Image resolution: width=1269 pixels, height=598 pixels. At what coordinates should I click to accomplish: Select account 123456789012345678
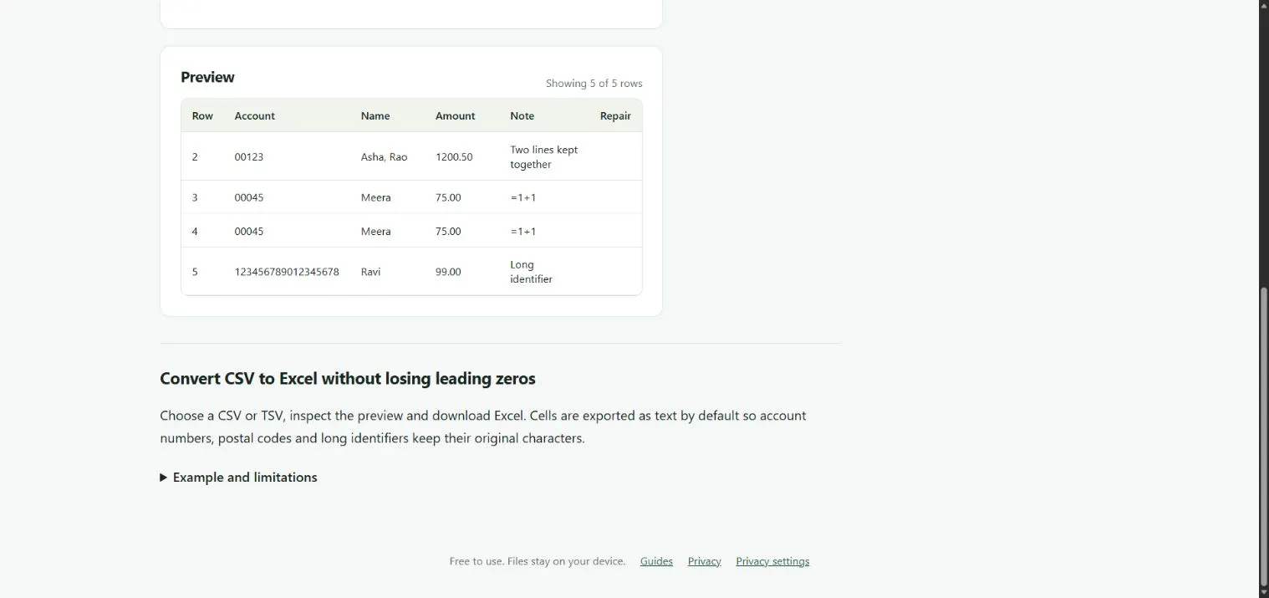pyautogui.click(x=287, y=272)
